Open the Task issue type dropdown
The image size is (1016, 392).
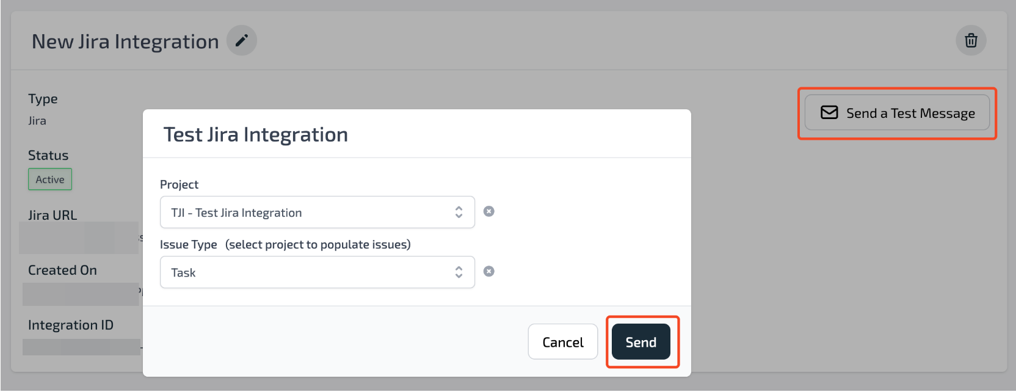(305, 272)
